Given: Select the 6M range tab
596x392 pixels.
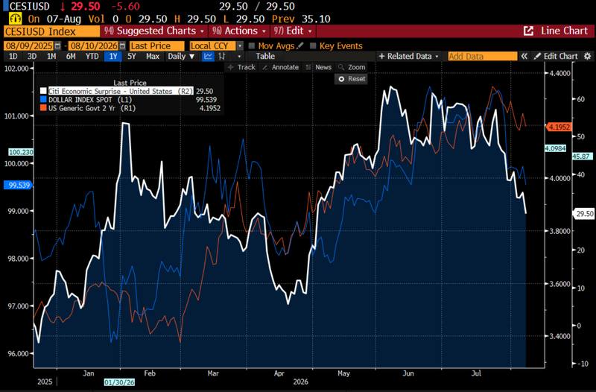Looking at the screenshot, I should [71, 57].
